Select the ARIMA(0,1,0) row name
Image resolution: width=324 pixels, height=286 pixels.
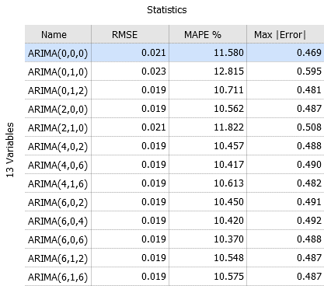click(57, 71)
